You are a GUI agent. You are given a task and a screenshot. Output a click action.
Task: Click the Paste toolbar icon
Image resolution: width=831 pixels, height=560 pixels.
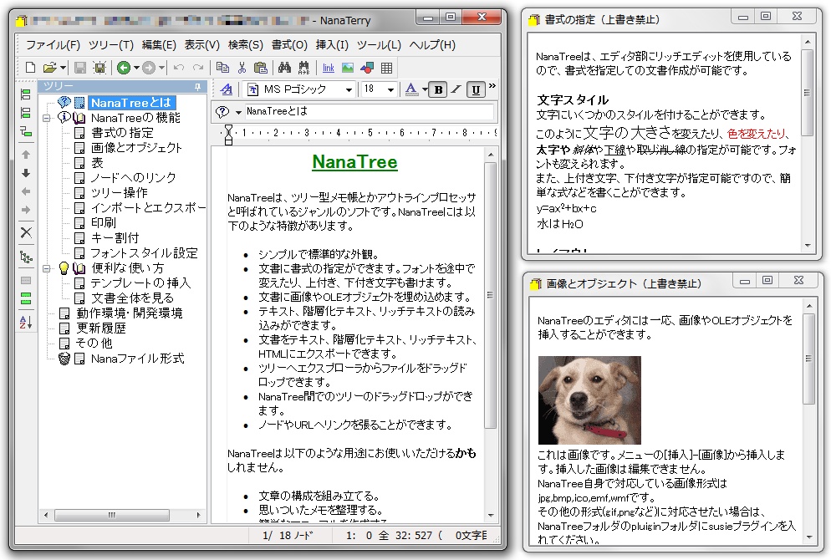point(259,68)
